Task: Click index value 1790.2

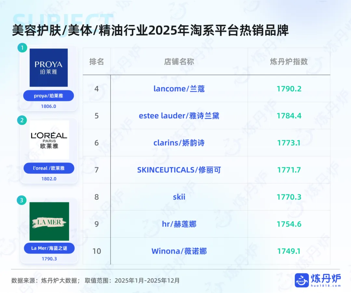Action: click(x=289, y=89)
